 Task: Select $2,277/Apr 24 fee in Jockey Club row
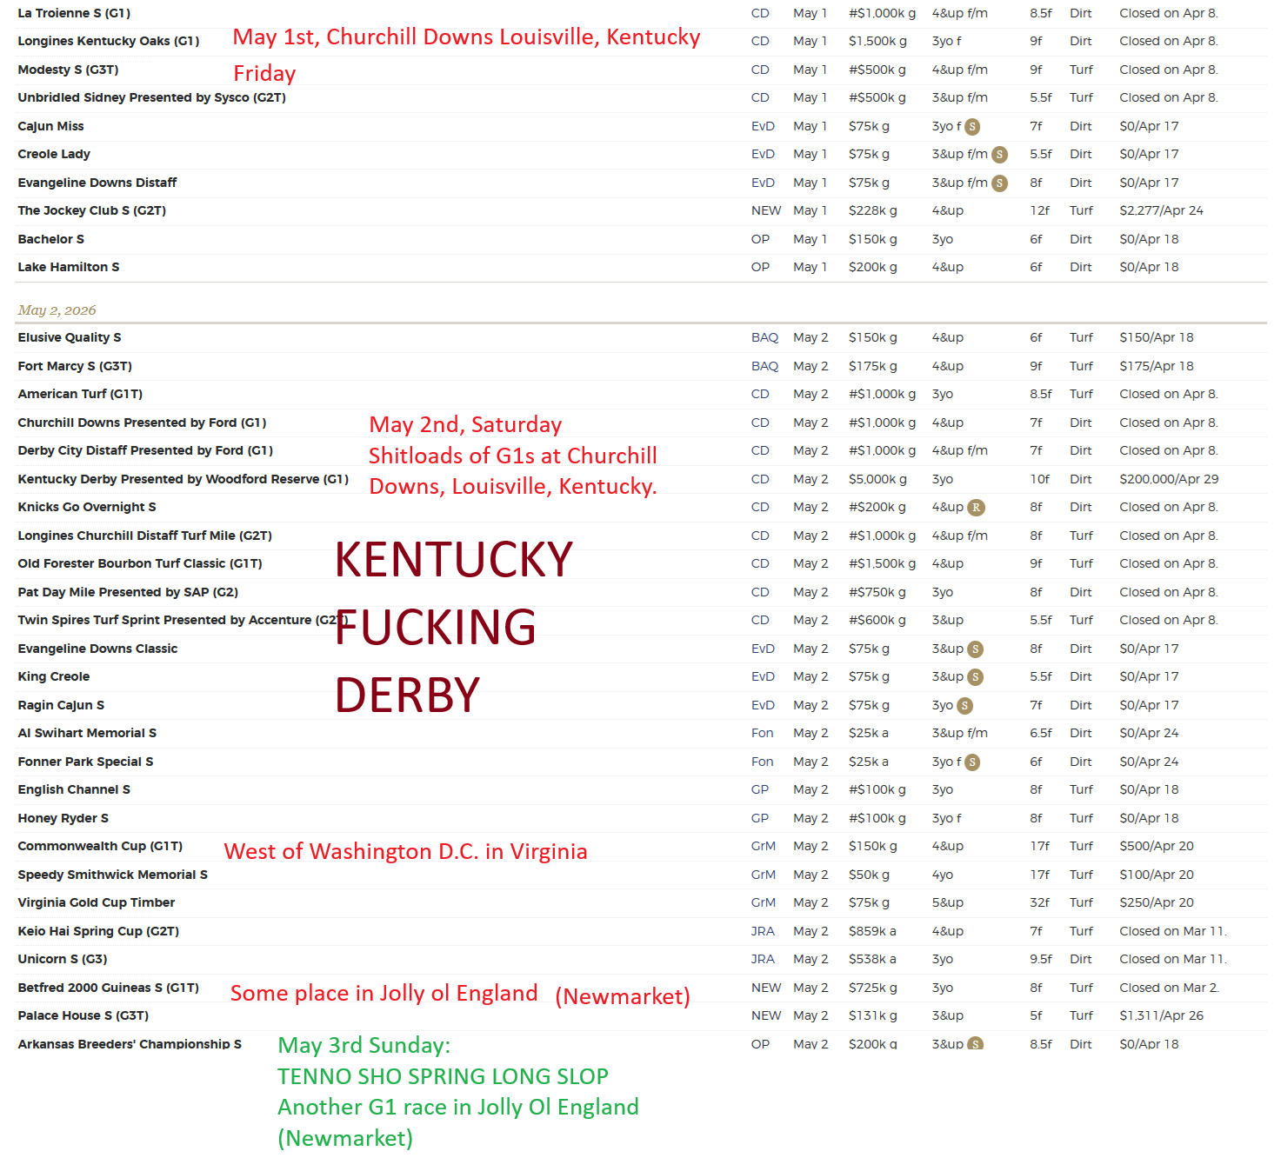tap(1161, 210)
